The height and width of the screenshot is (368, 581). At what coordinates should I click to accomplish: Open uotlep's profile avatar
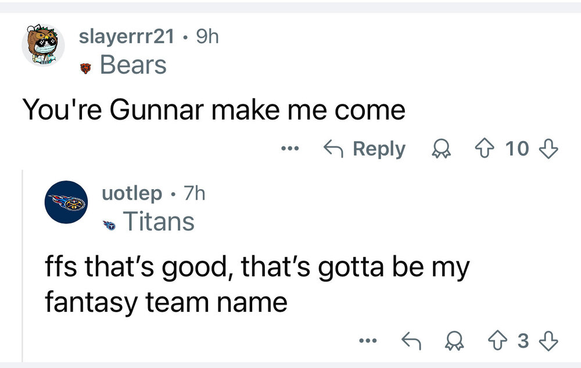pyautogui.click(x=66, y=202)
